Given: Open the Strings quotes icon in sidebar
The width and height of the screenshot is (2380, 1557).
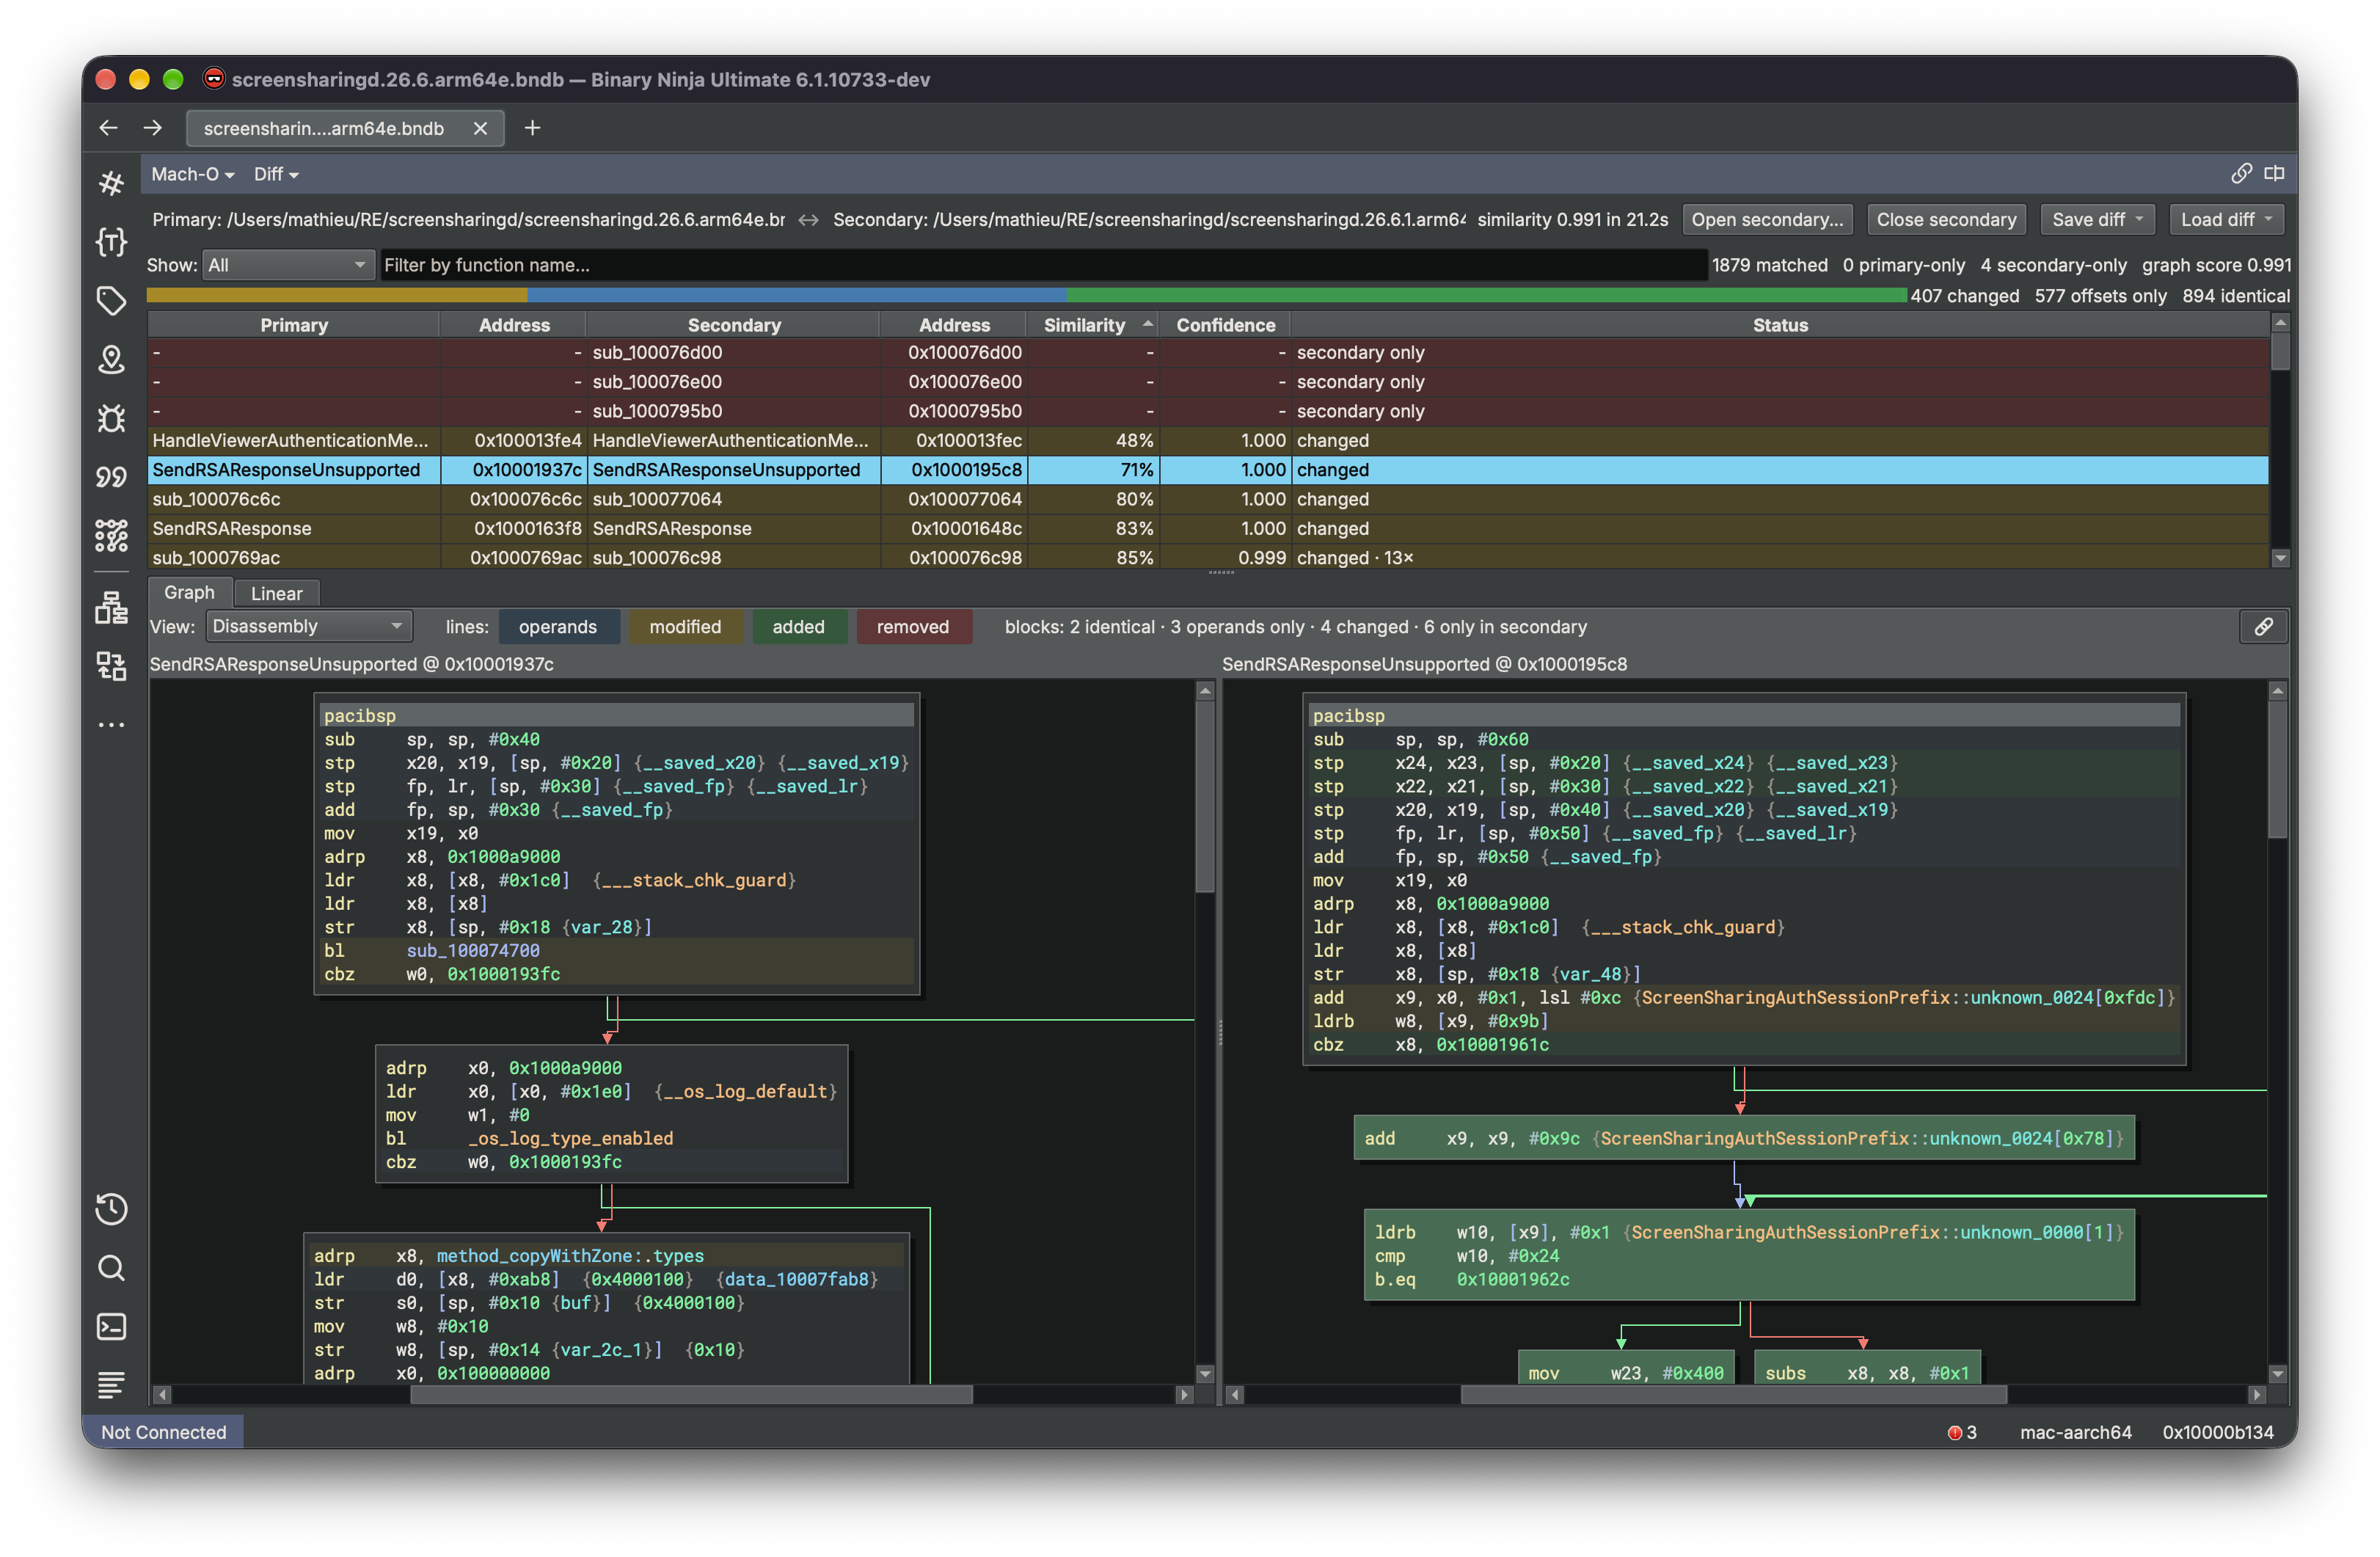Looking at the screenshot, I should (x=111, y=477).
